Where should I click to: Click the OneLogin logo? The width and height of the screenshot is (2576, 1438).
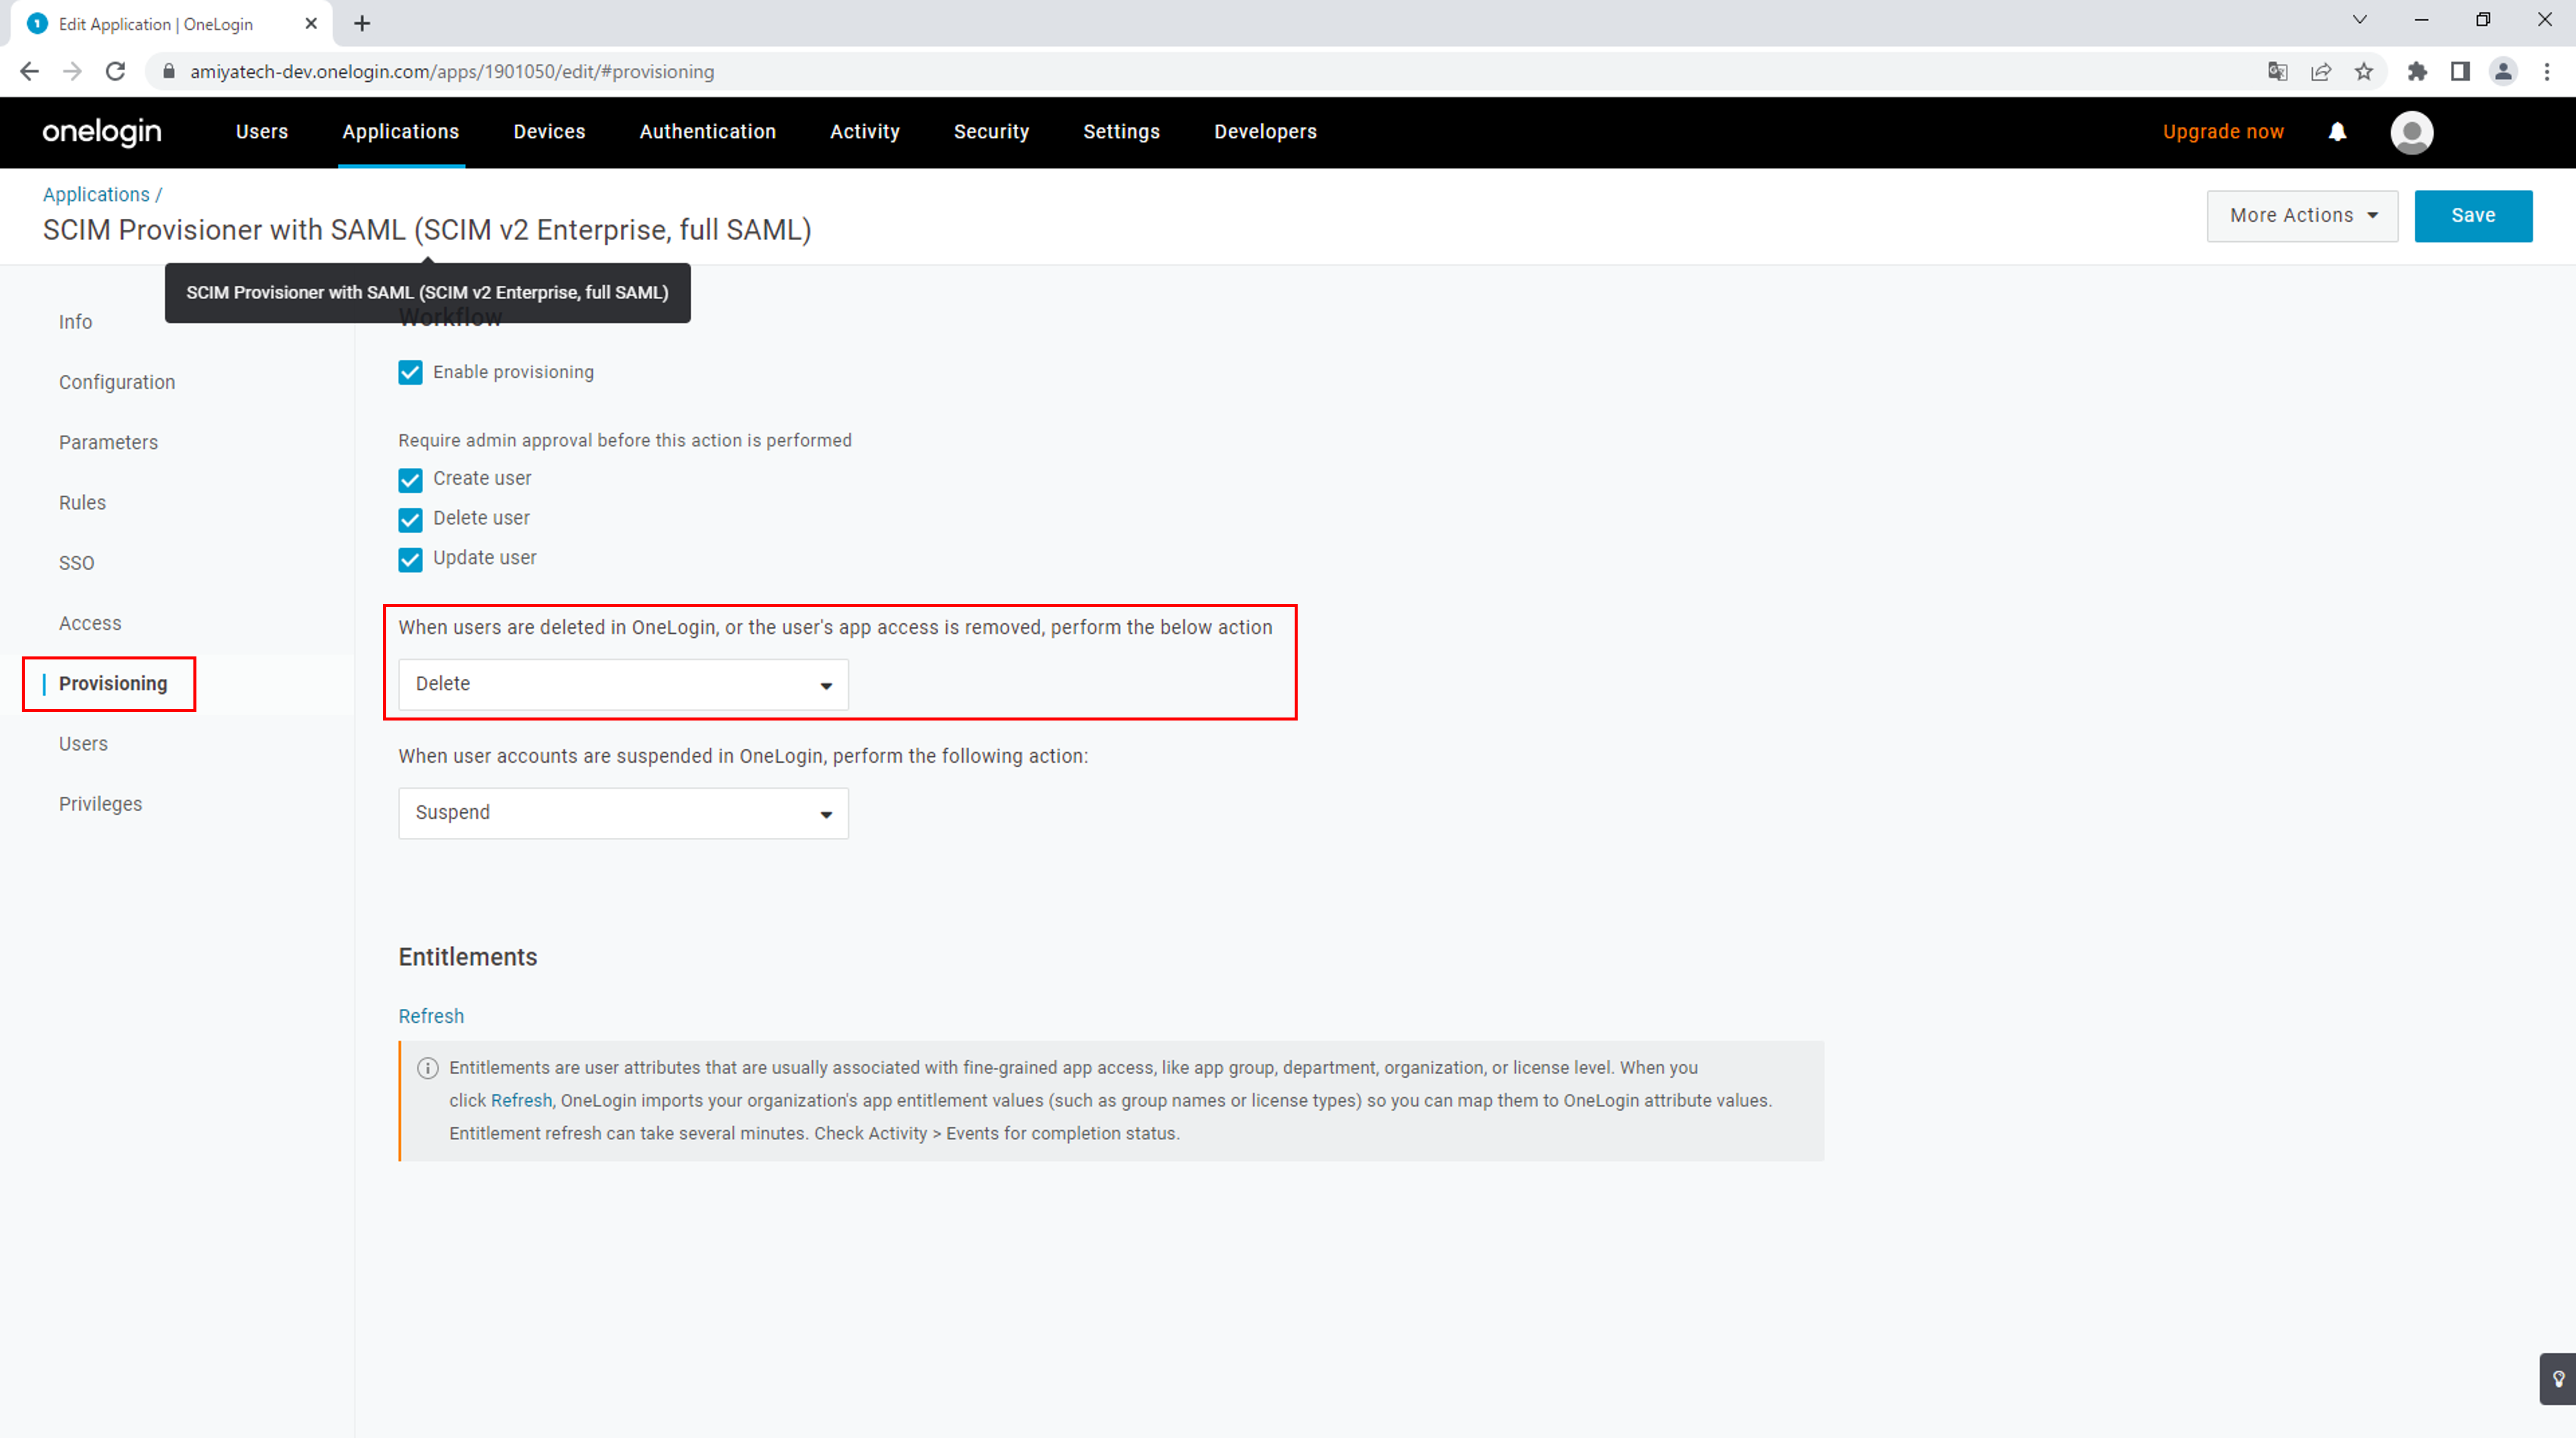pos(102,132)
